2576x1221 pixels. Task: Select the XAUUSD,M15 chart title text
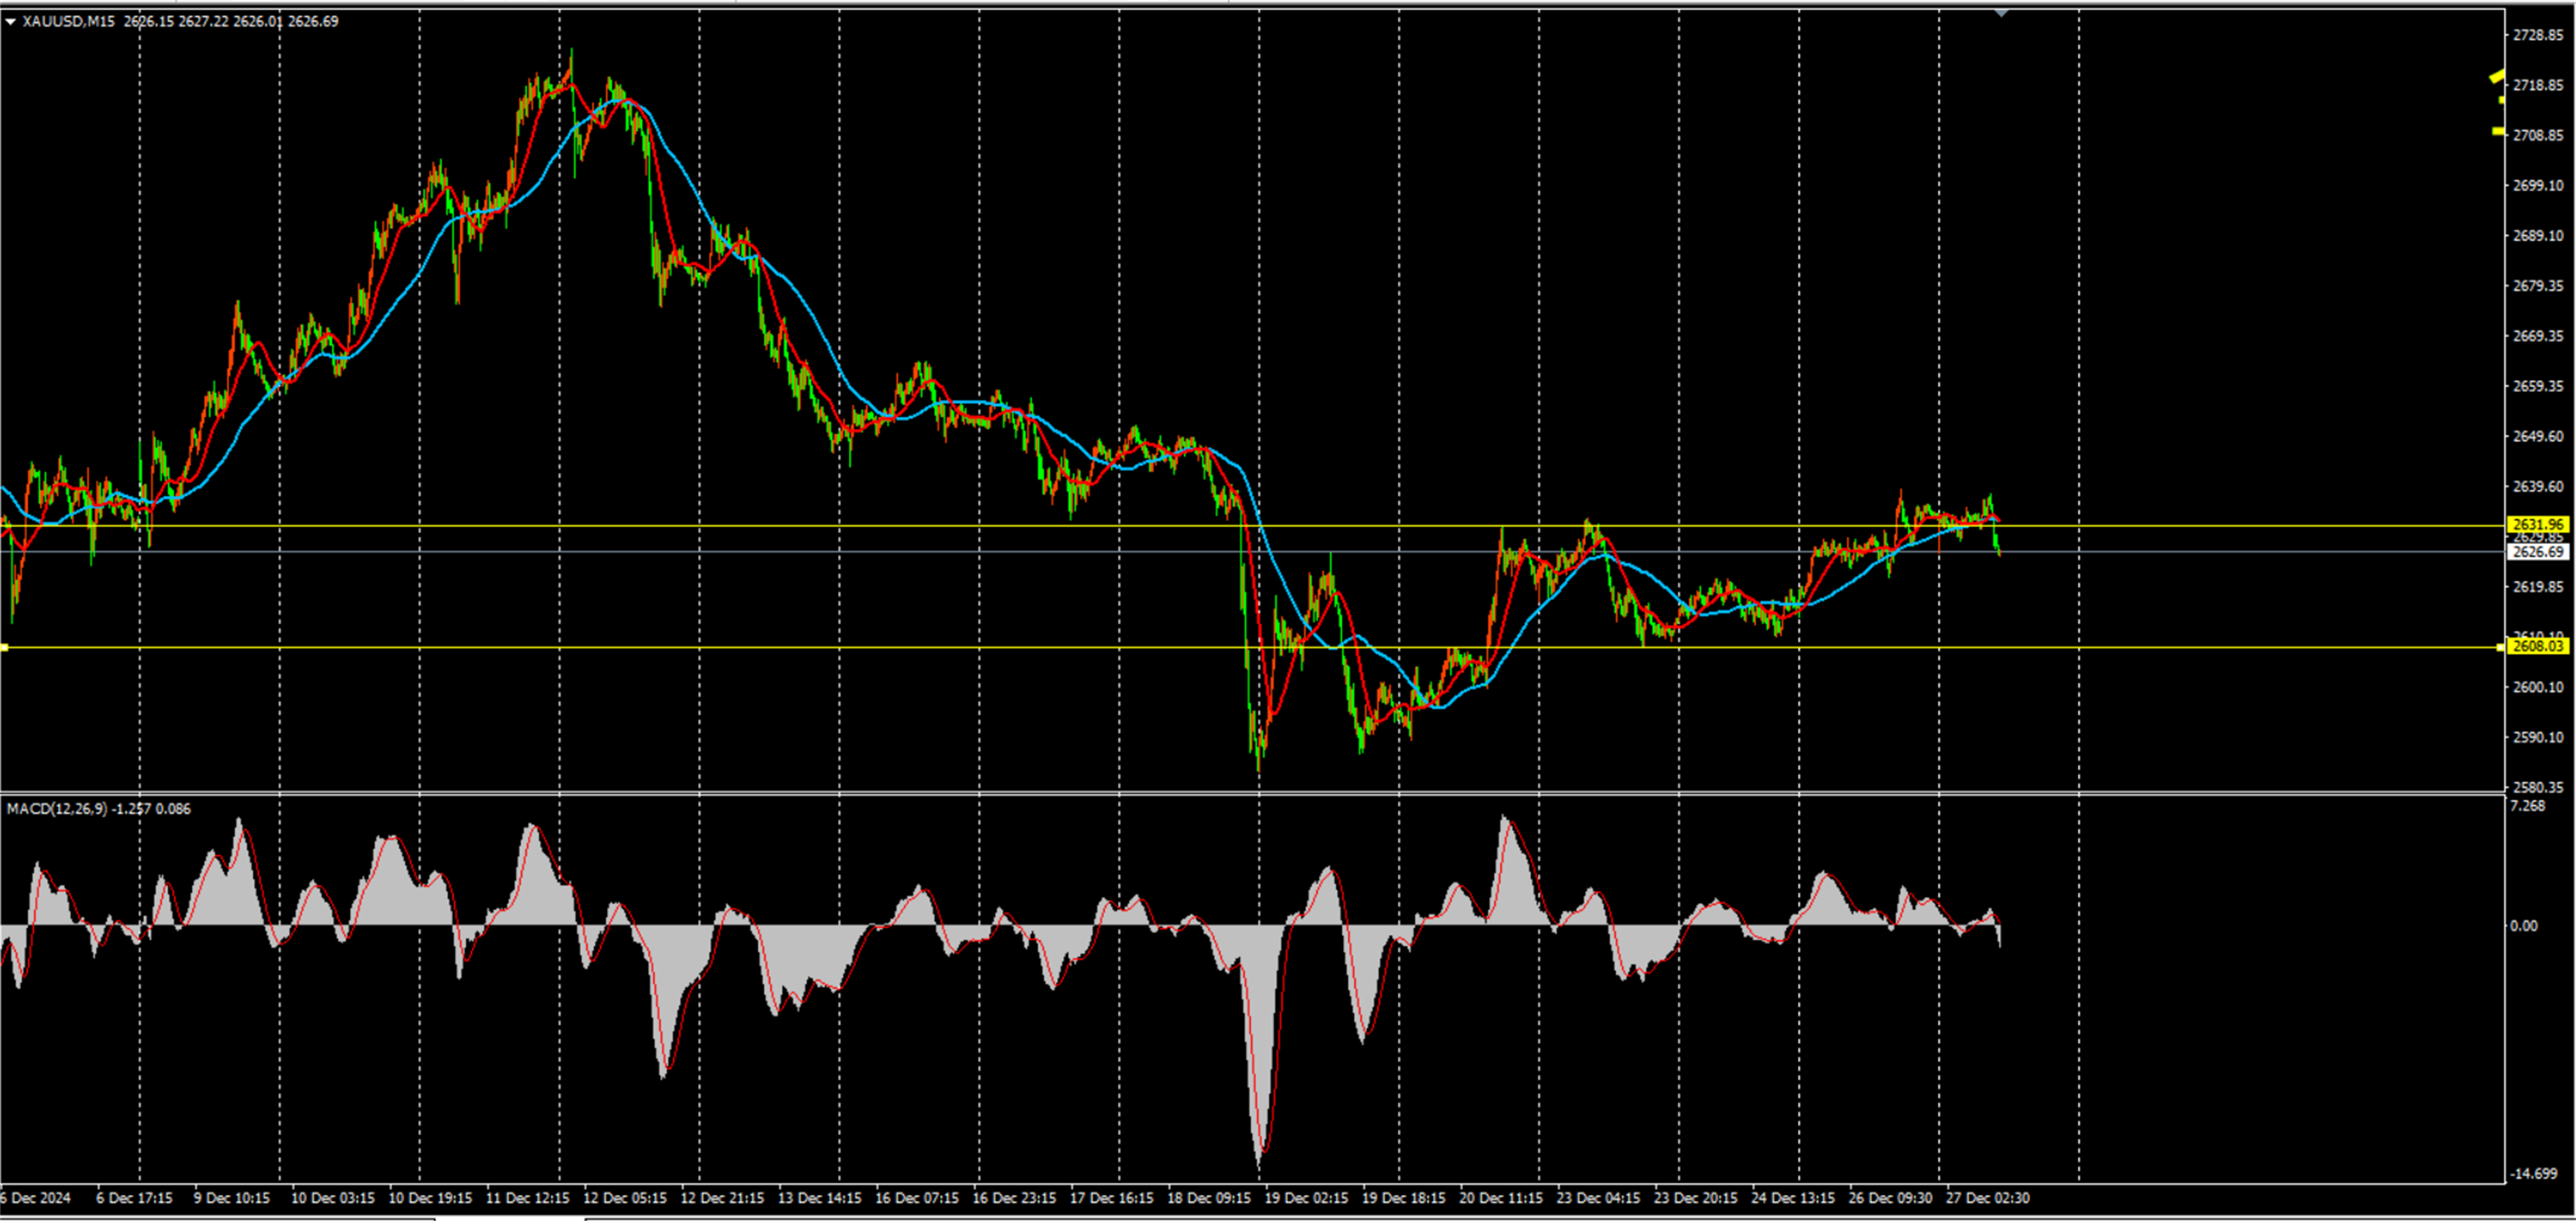(68, 21)
